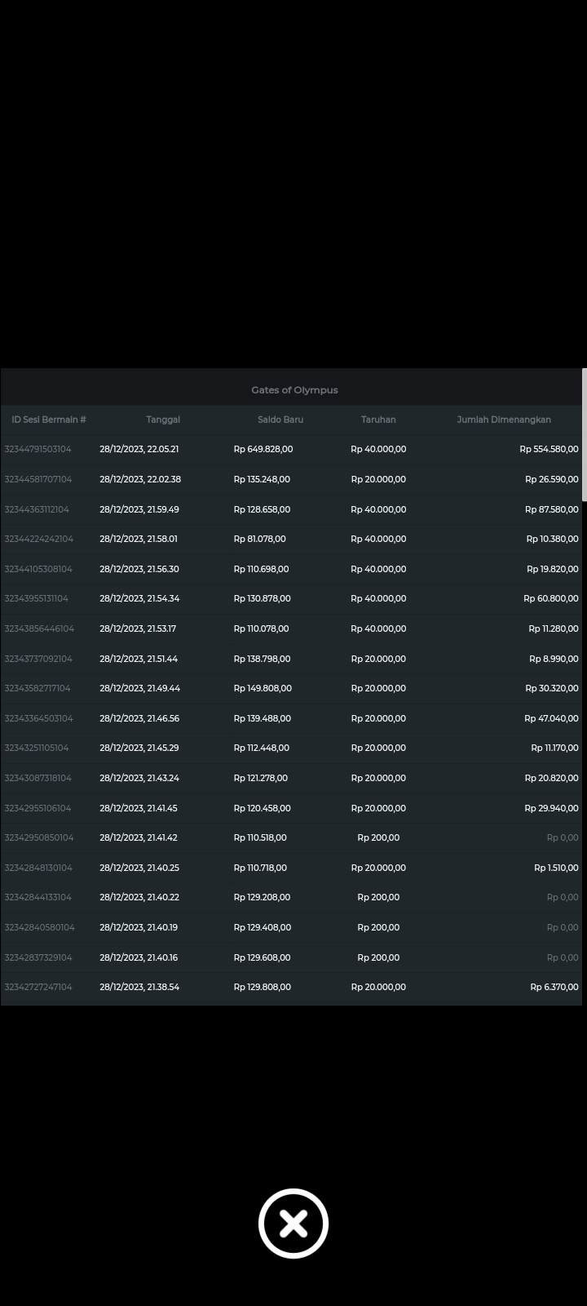Click Rp 200,00 bet at 21.40.22
587x1306 pixels.
378,897
